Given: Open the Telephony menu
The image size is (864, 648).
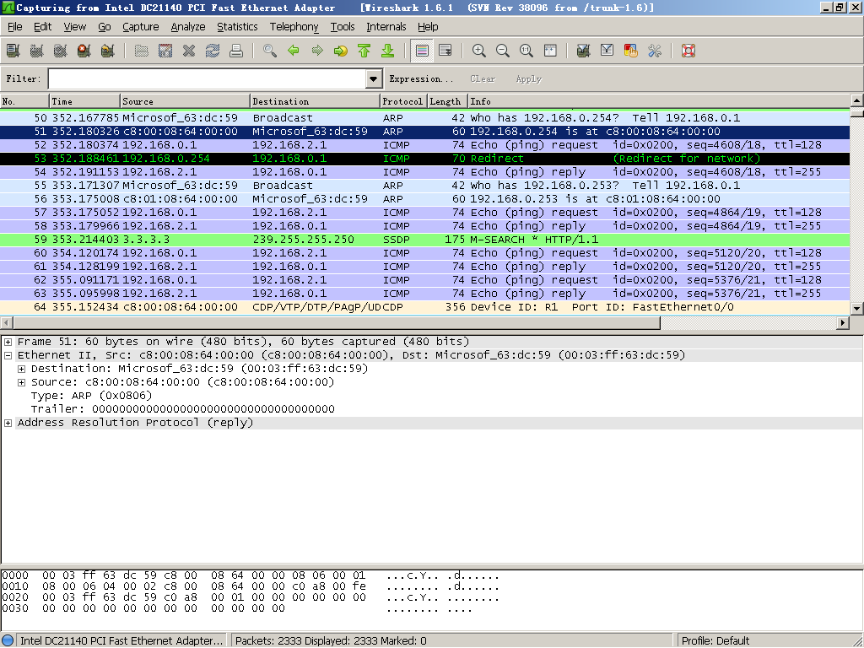Looking at the screenshot, I should click(x=294, y=26).
